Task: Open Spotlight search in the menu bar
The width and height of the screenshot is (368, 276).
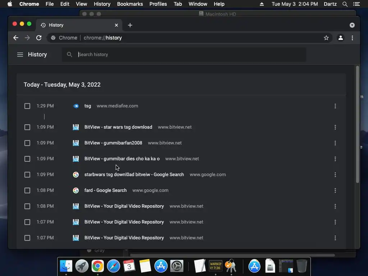Action: [x=345, y=4]
